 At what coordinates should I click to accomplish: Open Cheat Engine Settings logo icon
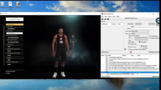(x=158, y=21)
